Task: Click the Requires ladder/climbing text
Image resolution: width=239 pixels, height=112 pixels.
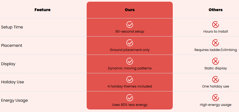Action: click(216, 50)
